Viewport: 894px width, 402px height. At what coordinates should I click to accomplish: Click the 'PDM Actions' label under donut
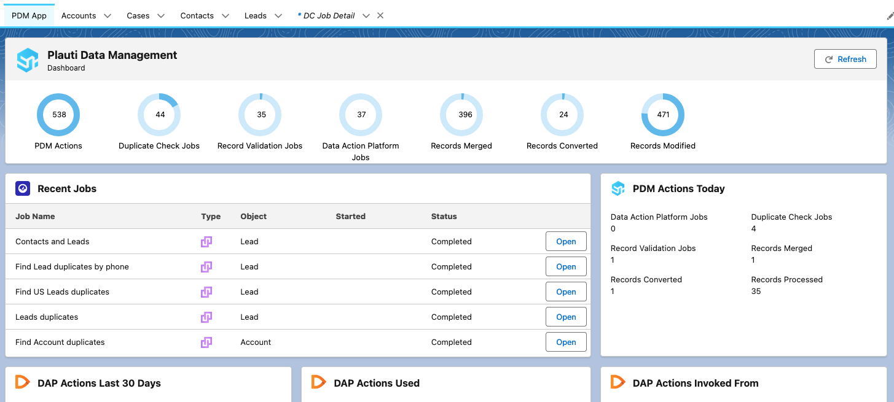point(58,146)
